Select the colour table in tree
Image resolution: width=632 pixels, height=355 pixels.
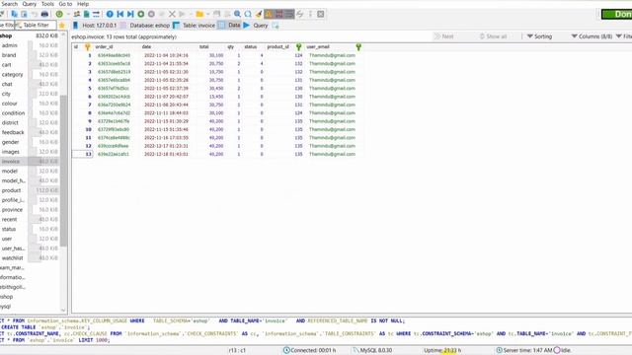tap(9, 104)
